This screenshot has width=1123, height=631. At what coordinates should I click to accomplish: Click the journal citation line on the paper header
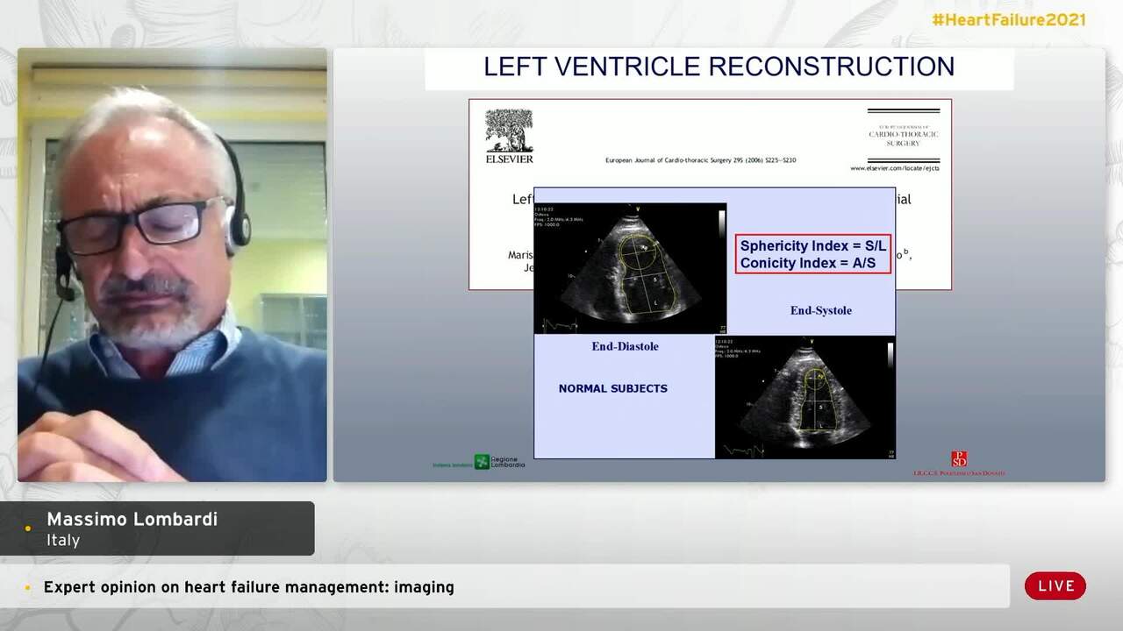[x=702, y=161]
